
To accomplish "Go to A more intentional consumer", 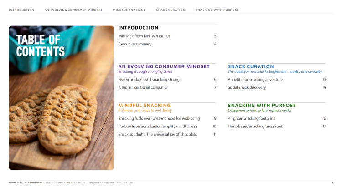I will click(143, 87).
